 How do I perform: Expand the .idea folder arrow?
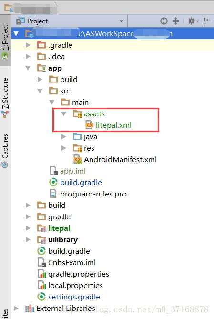[x=28, y=56]
